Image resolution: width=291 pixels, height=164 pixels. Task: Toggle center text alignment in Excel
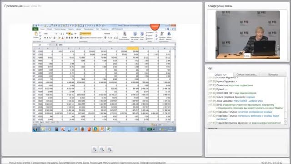70,38
